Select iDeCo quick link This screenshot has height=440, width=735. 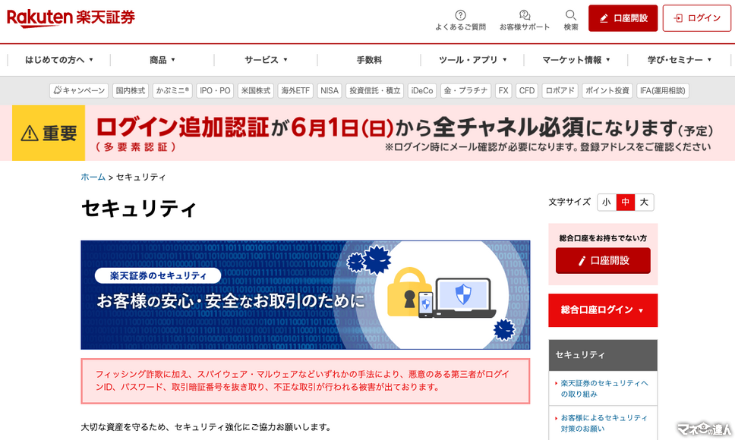(x=422, y=91)
